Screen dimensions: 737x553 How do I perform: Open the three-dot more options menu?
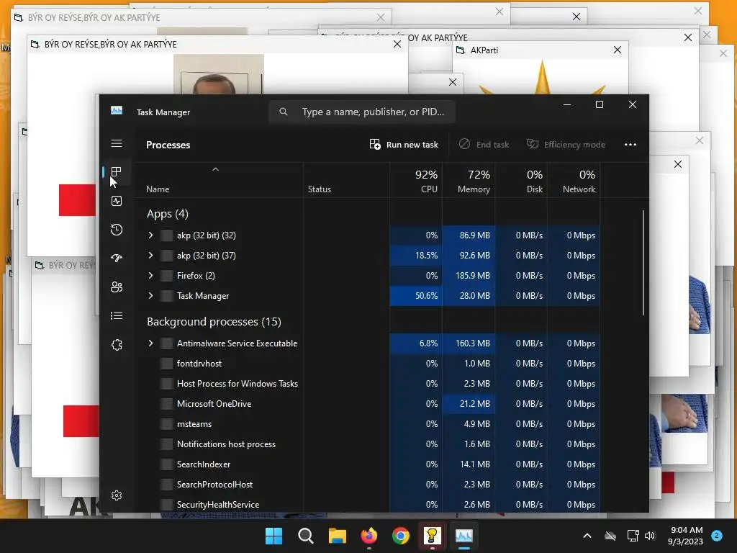coord(630,144)
